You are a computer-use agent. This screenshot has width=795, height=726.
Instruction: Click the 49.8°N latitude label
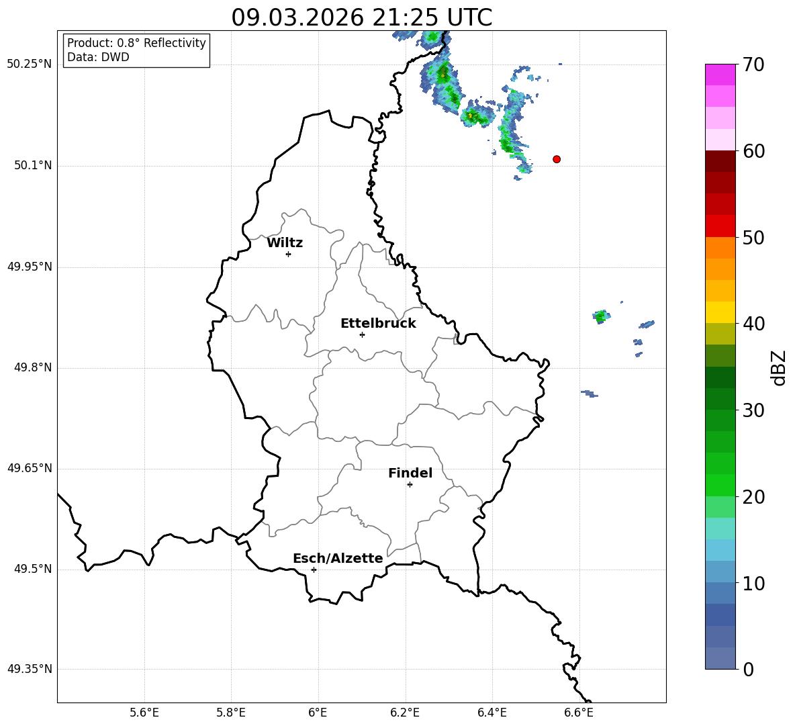[33, 367]
